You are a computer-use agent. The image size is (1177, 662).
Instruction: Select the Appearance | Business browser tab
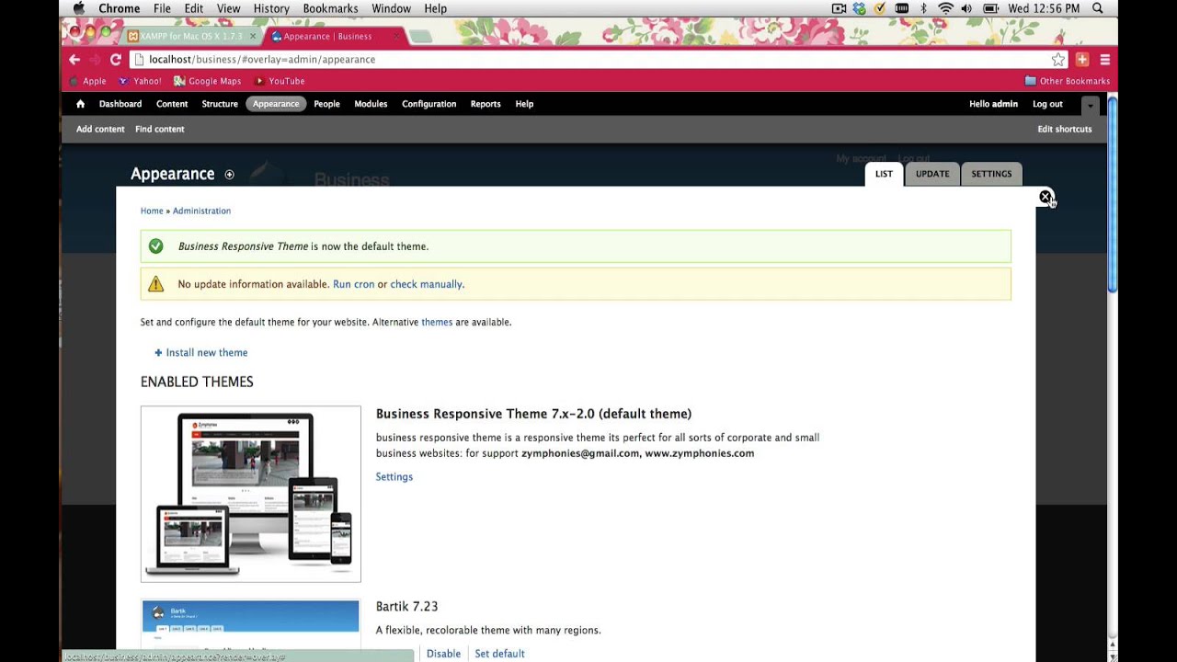click(x=334, y=36)
